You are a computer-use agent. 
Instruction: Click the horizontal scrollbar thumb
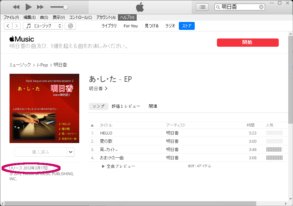coord(130,203)
